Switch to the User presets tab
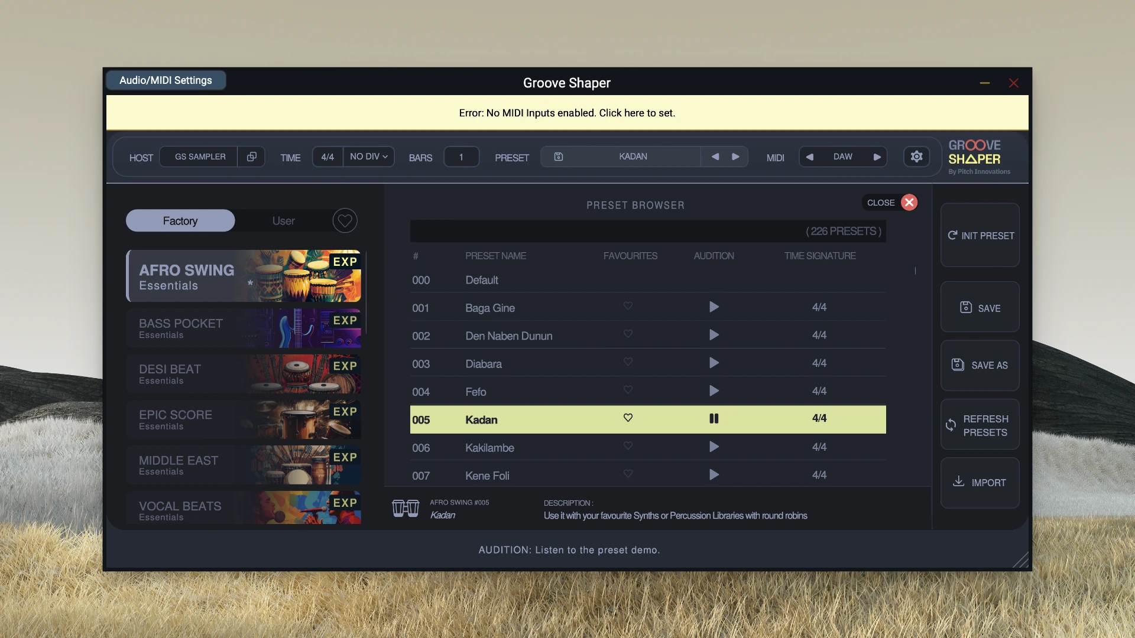 (284, 220)
